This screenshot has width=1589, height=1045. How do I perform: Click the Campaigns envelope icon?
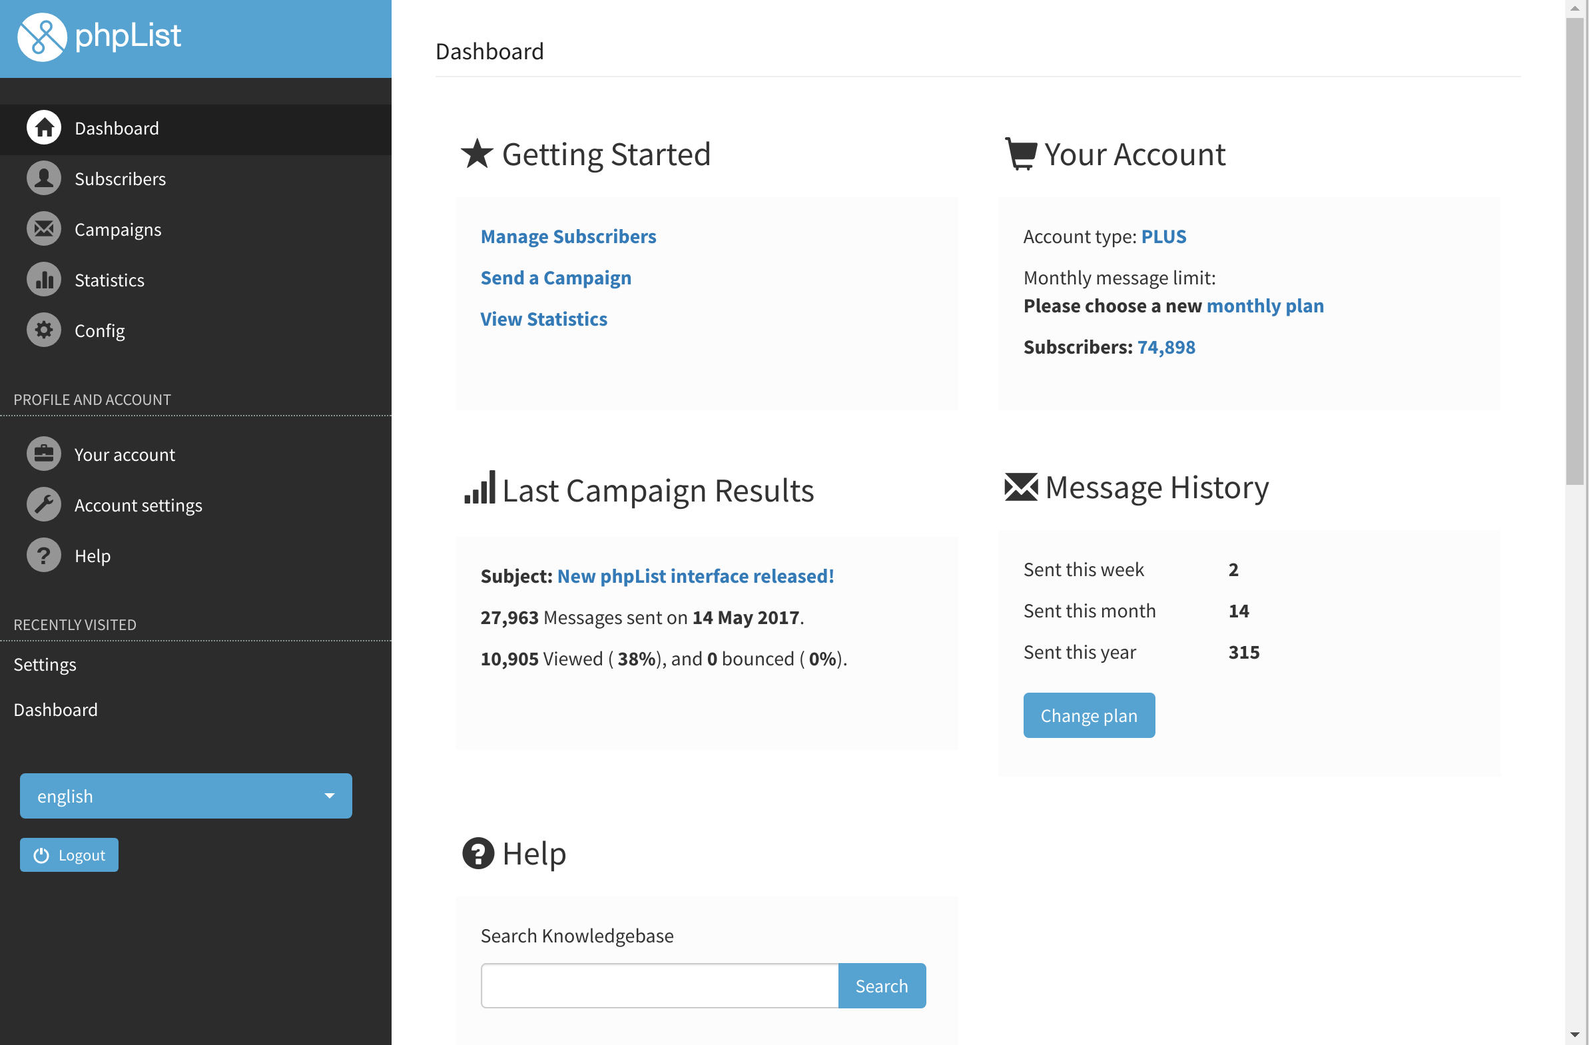click(44, 229)
